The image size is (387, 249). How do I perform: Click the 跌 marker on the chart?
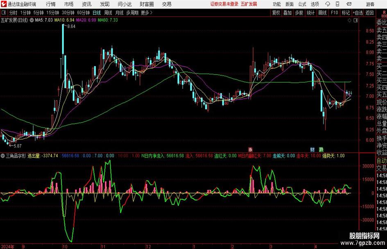[x=321, y=149]
